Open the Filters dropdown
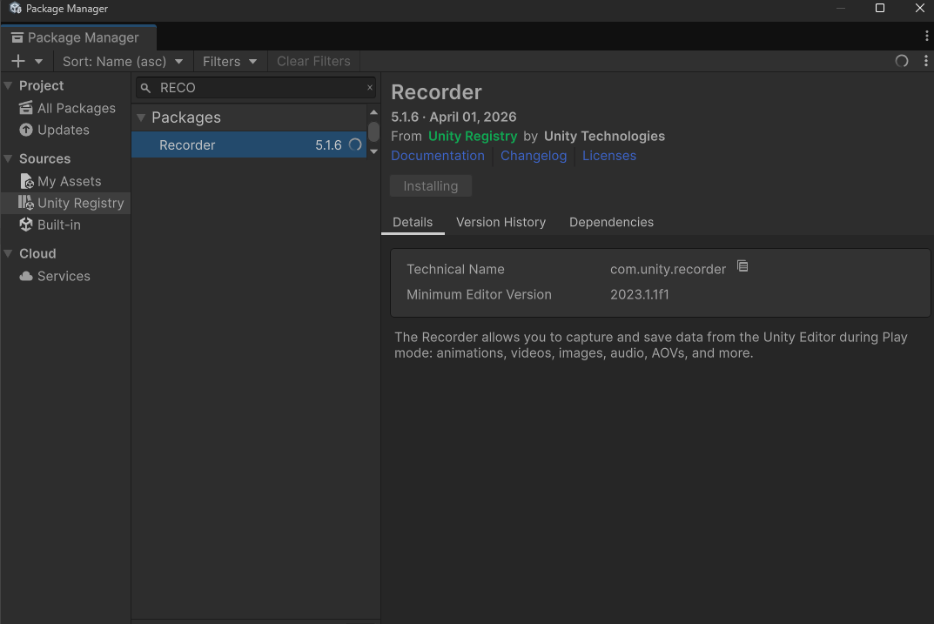Viewport: 934px width, 624px height. point(229,61)
